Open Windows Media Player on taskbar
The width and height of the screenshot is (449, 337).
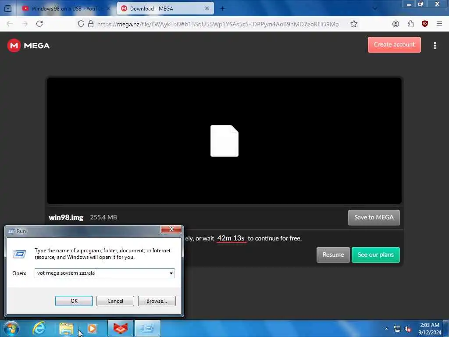92,328
